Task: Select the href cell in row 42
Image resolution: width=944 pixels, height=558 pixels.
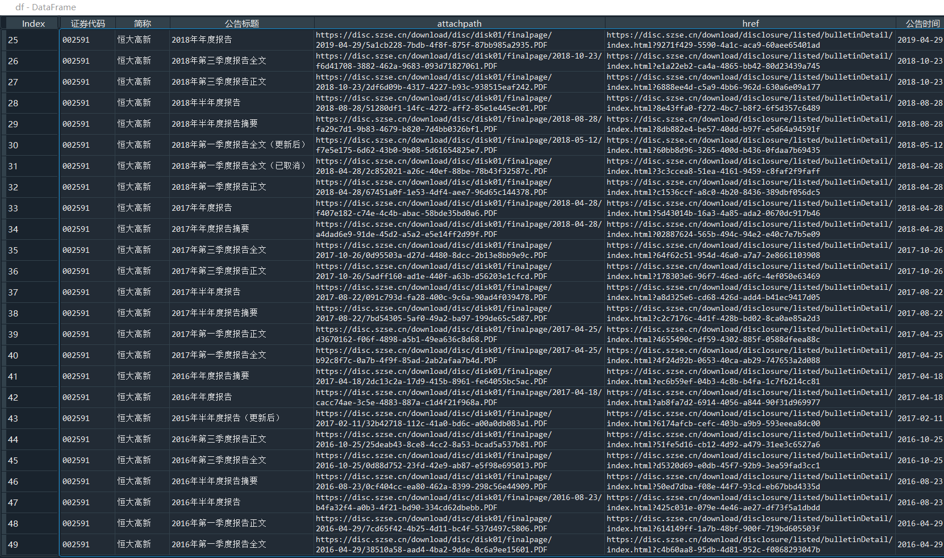Action: [750, 397]
